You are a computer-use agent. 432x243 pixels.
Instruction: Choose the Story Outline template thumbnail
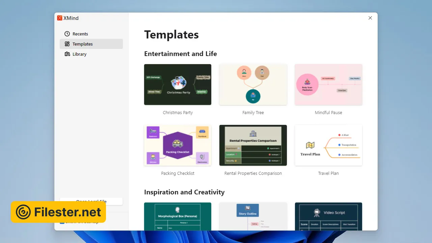point(253,216)
